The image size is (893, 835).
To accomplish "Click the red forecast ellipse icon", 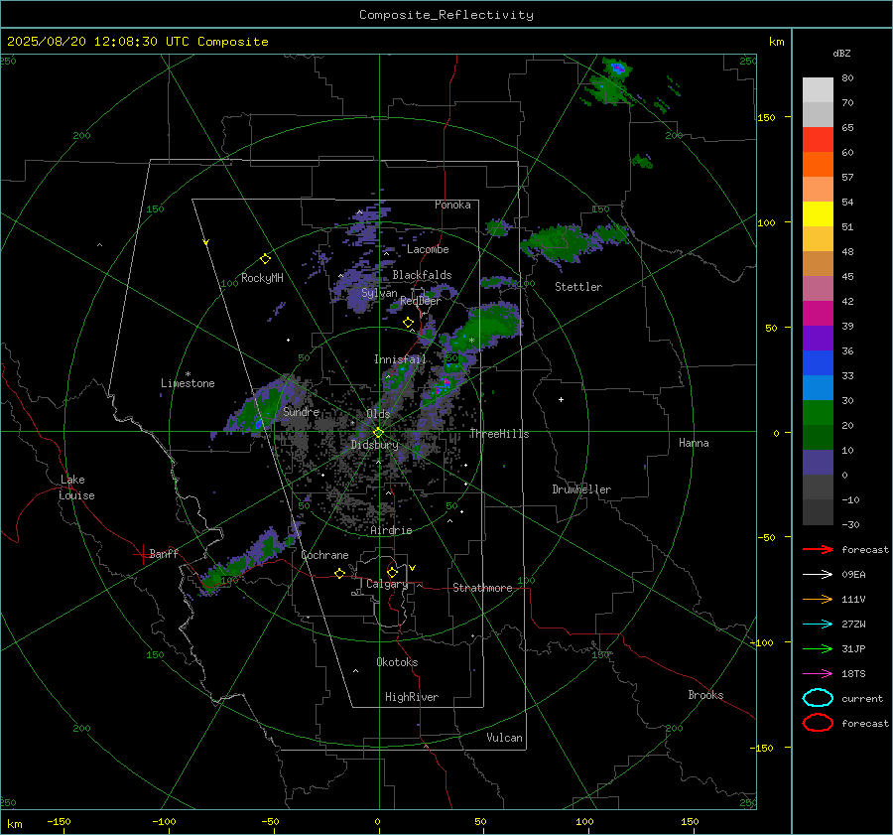I will pyautogui.click(x=818, y=723).
